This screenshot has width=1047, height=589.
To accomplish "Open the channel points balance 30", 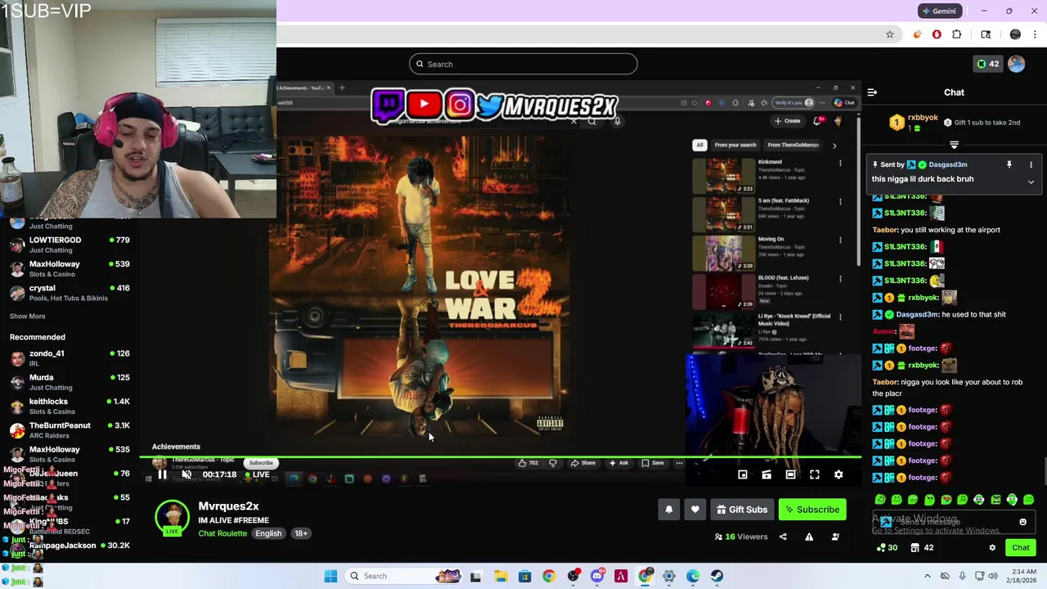I will click(887, 548).
